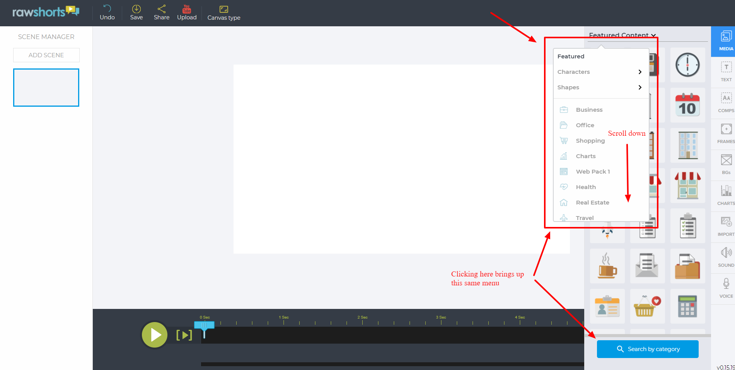Select the calculator media asset
The image size is (735, 370).
point(687,306)
